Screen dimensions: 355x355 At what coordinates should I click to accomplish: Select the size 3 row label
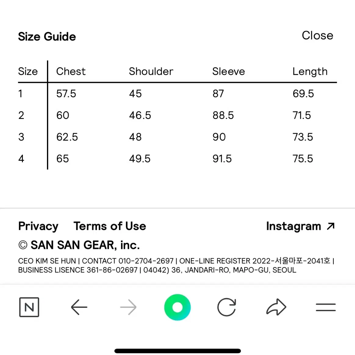tap(21, 137)
